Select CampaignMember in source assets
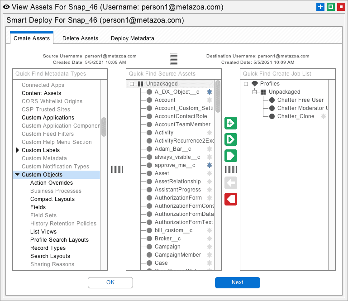 (x=178, y=255)
